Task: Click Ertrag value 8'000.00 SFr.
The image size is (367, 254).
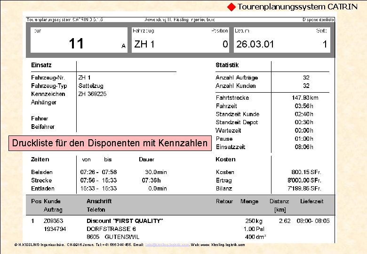Action: pyautogui.click(x=304, y=180)
